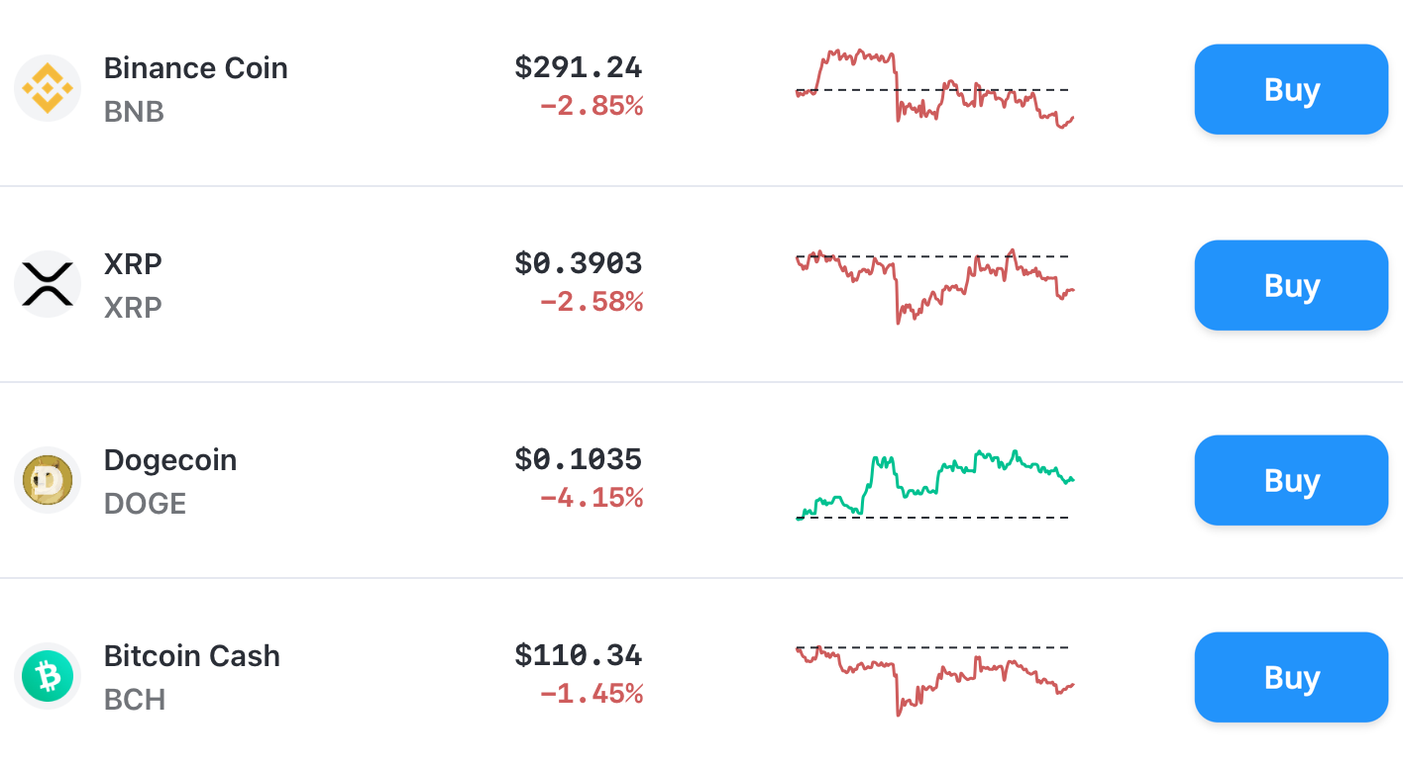Image resolution: width=1403 pixels, height=773 pixels.
Task: Select the Bitcoin Cash logo icon
Action: pyautogui.click(x=47, y=676)
